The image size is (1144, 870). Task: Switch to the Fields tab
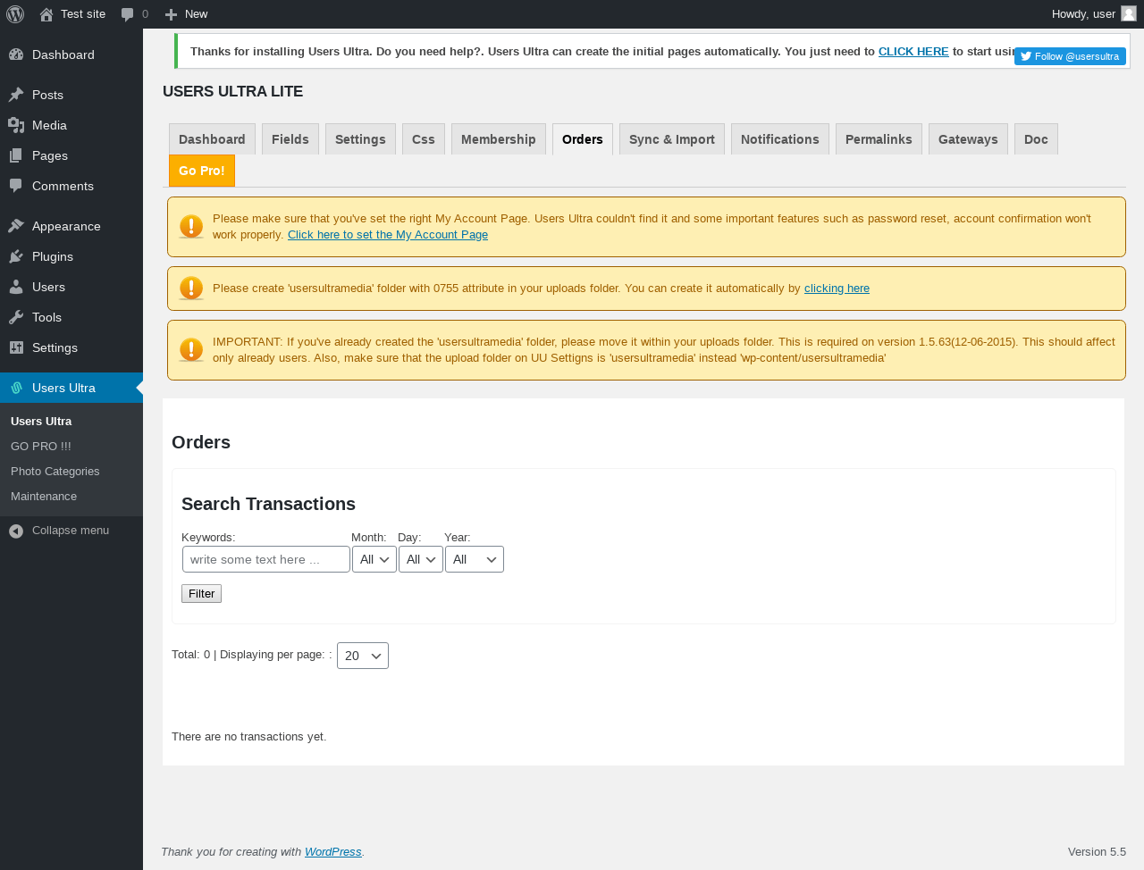[x=290, y=139]
